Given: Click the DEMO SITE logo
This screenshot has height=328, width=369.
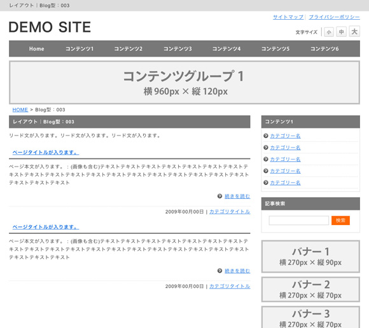Looking at the screenshot, I should 50,27.
